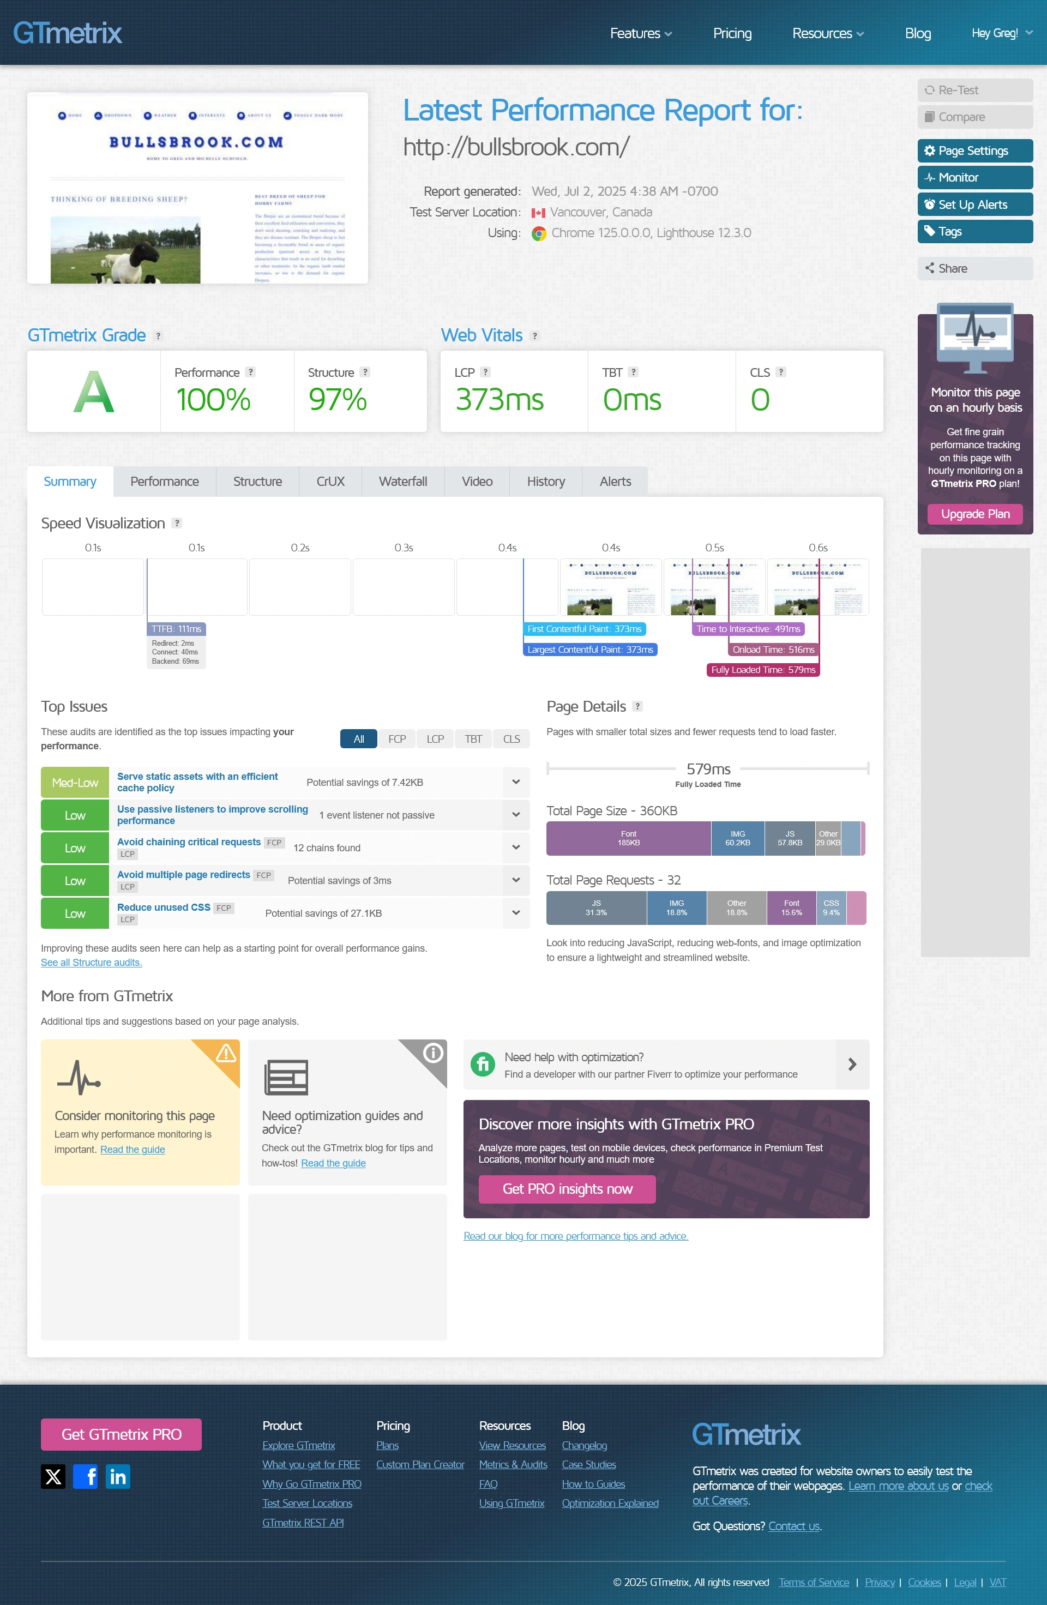This screenshot has width=1047, height=1605.
Task: Click the Monitor button
Action: (x=975, y=177)
